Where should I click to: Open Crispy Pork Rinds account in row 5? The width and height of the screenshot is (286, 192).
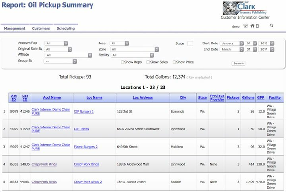click(44, 182)
